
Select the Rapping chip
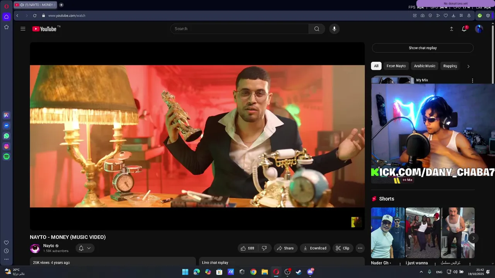click(x=450, y=66)
